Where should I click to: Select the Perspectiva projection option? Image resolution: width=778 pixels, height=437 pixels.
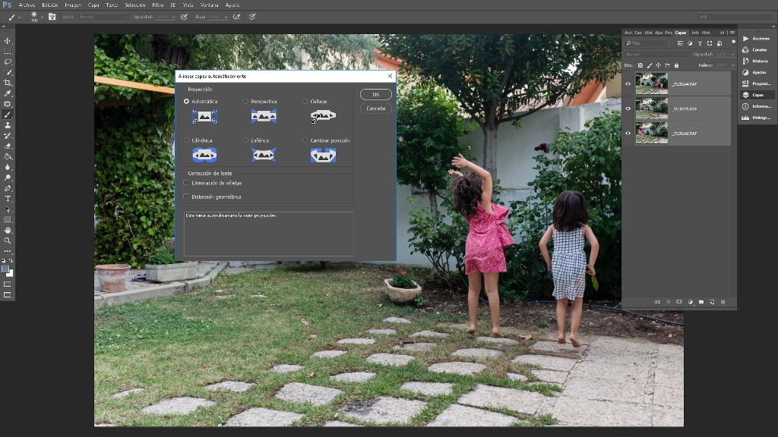[x=245, y=101]
